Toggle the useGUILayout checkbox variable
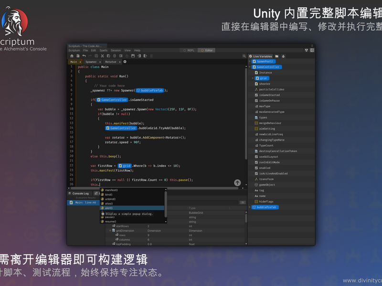The image size is (382, 286). (256, 157)
